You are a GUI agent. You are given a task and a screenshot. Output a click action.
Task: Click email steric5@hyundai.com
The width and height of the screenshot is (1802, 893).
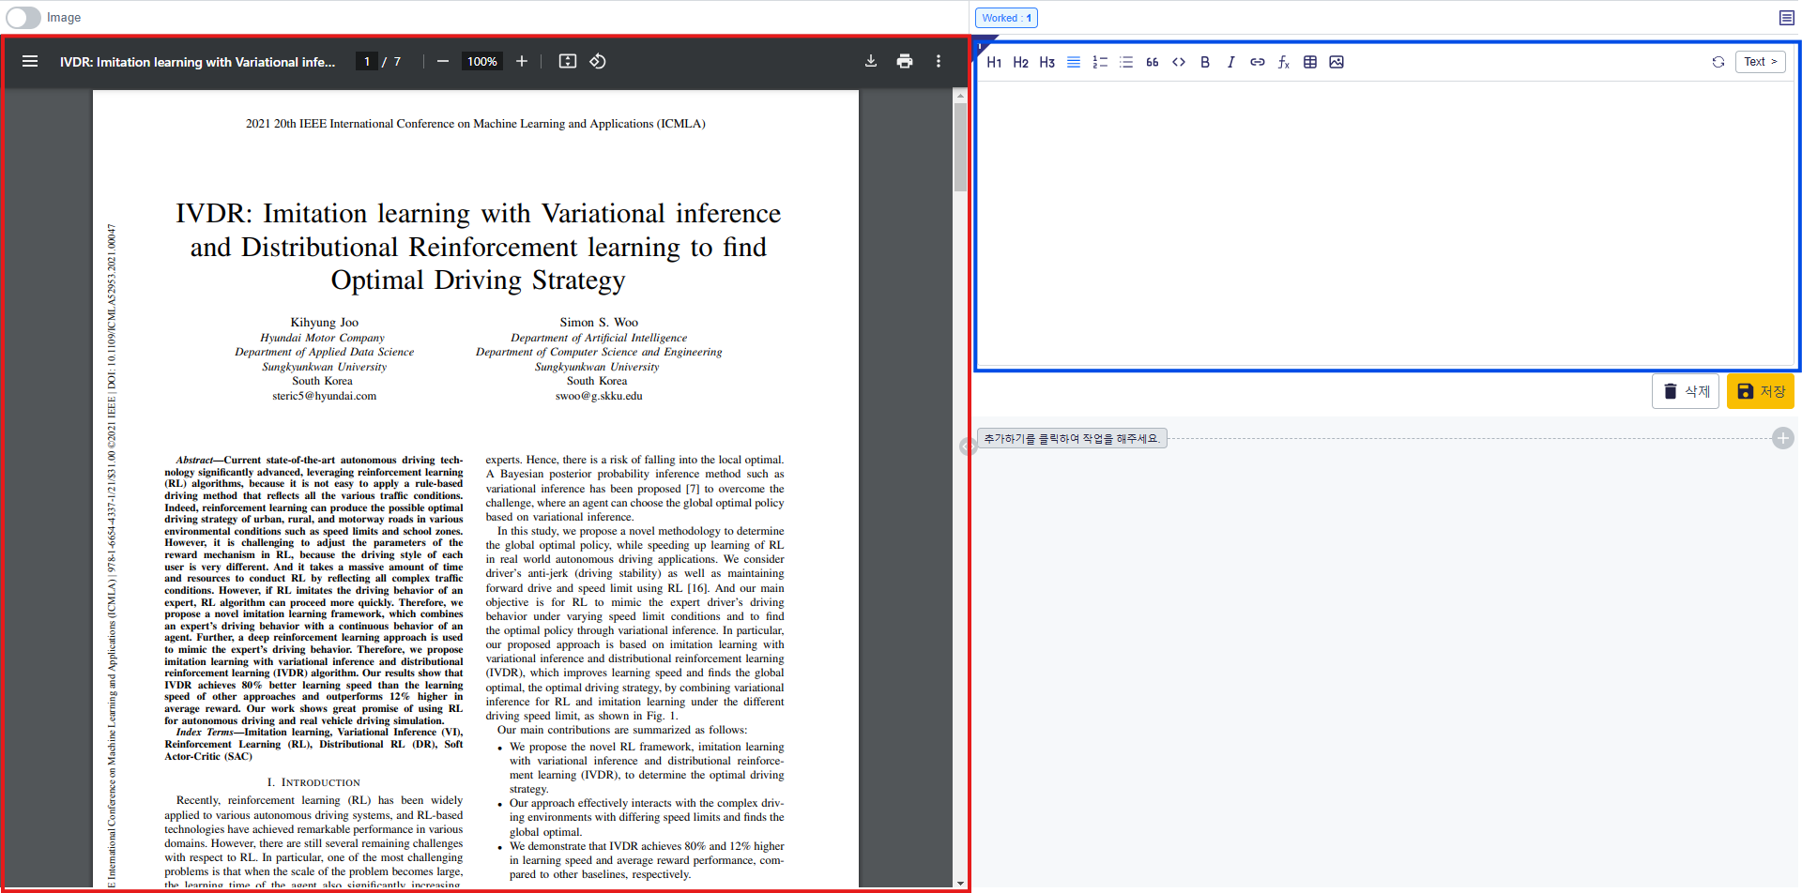325,396
